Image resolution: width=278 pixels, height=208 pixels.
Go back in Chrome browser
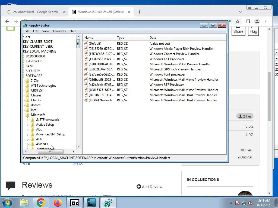point(7,22)
